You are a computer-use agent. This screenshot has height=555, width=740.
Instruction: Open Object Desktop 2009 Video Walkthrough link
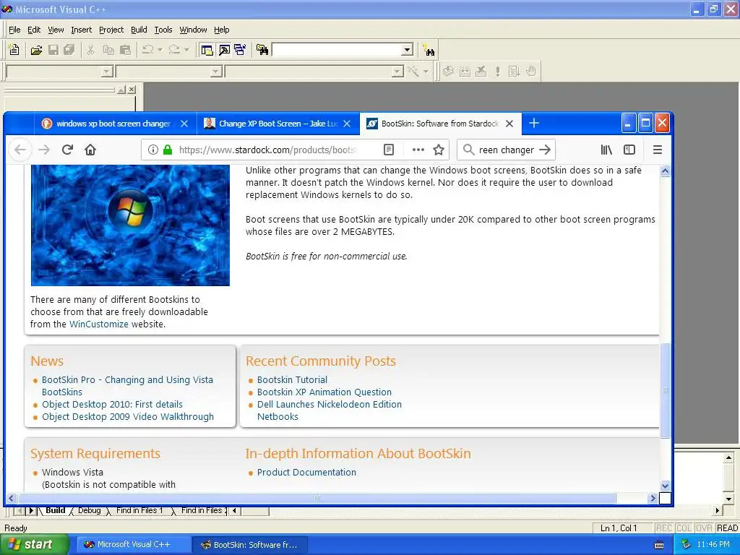click(128, 416)
